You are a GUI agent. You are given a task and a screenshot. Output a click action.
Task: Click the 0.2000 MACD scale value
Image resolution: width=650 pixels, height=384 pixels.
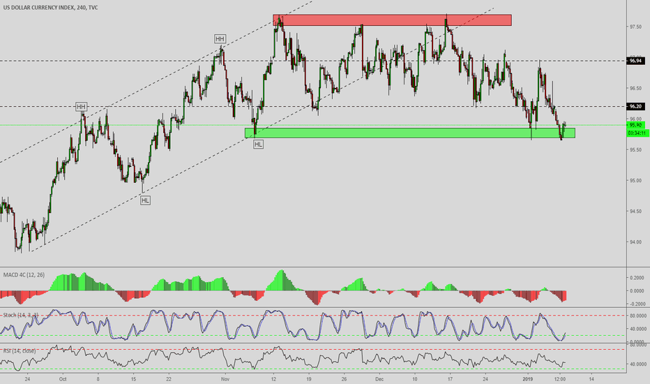click(637, 278)
